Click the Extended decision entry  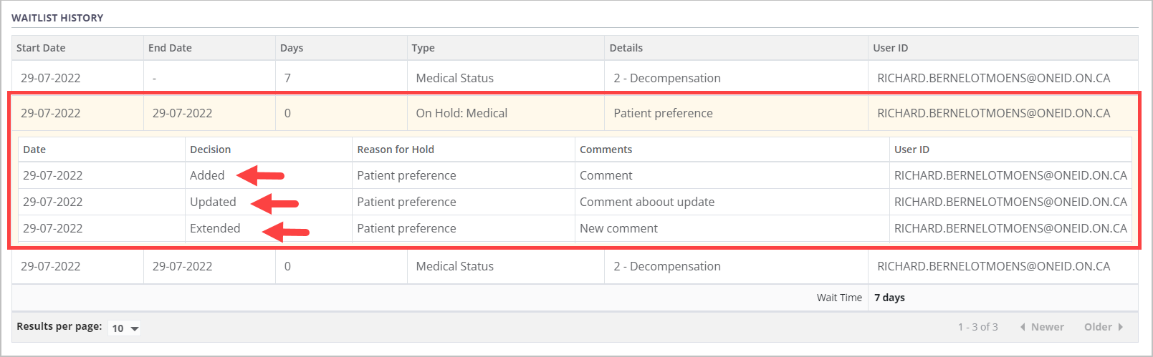coord(215,228)
